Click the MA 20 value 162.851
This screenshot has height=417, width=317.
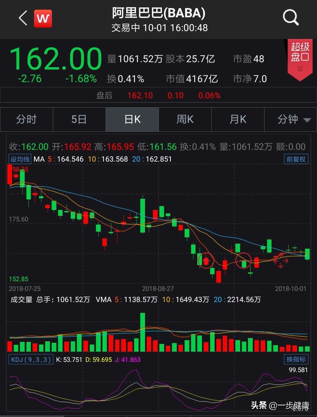(158, 159)
